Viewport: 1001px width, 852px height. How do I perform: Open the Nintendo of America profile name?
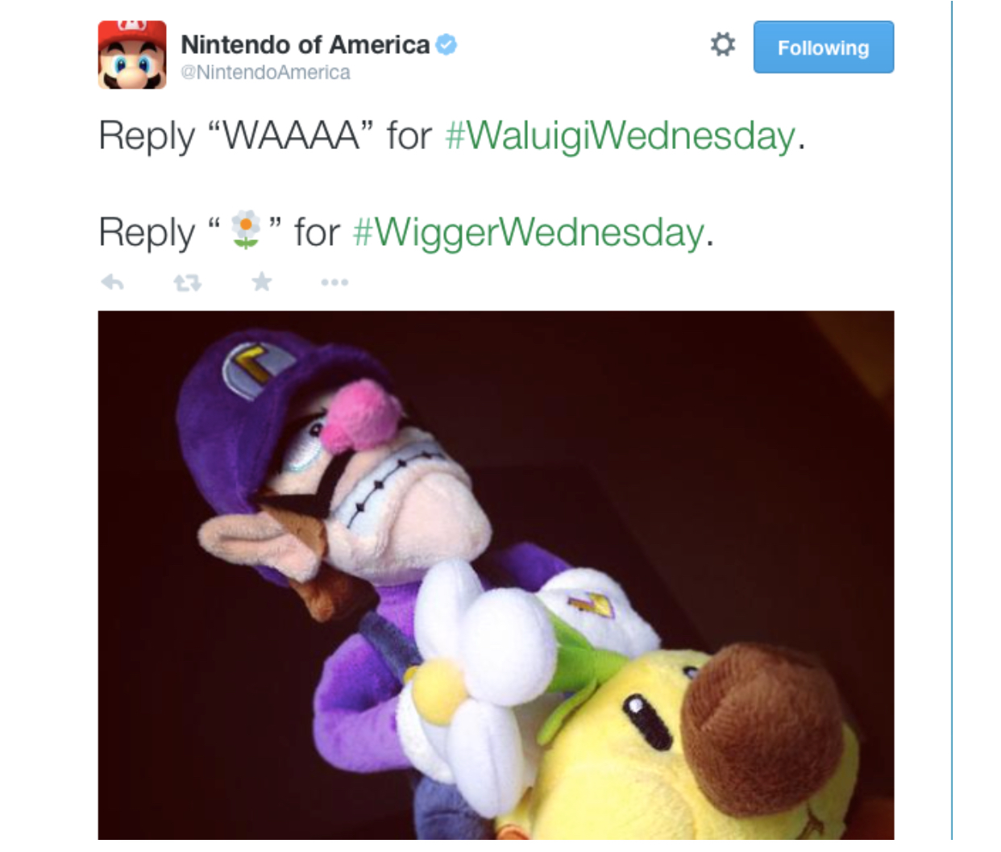tap(305, 44)
